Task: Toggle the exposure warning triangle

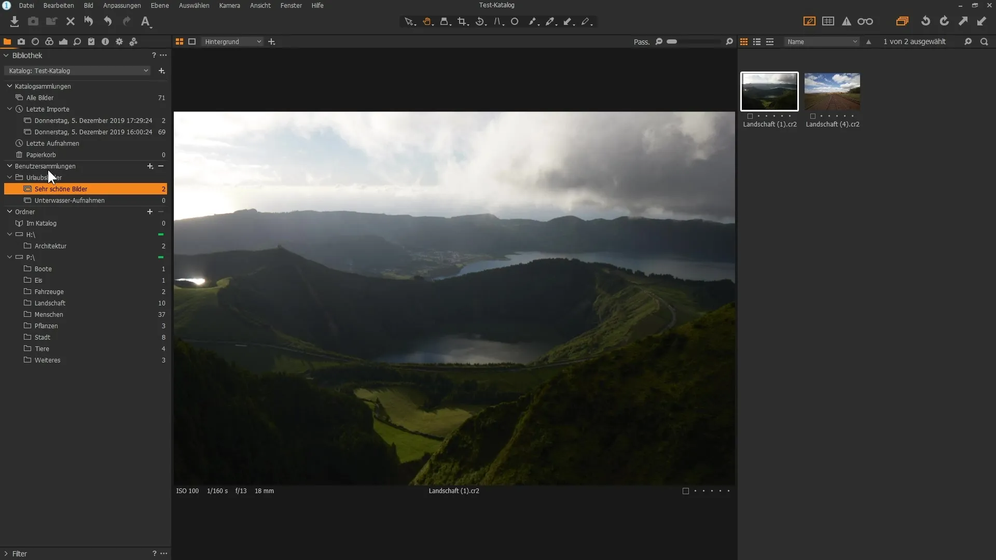Action: pos(847,21)
